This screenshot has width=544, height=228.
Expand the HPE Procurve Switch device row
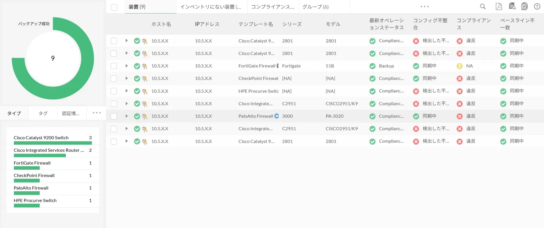pos(126,91)
